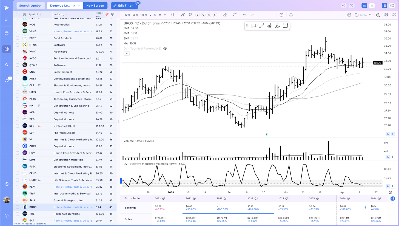Screen dimensions: 399x226
Task: Click the Hotels, Restaurants & Leisure link for WING
Action: (73, 31)
